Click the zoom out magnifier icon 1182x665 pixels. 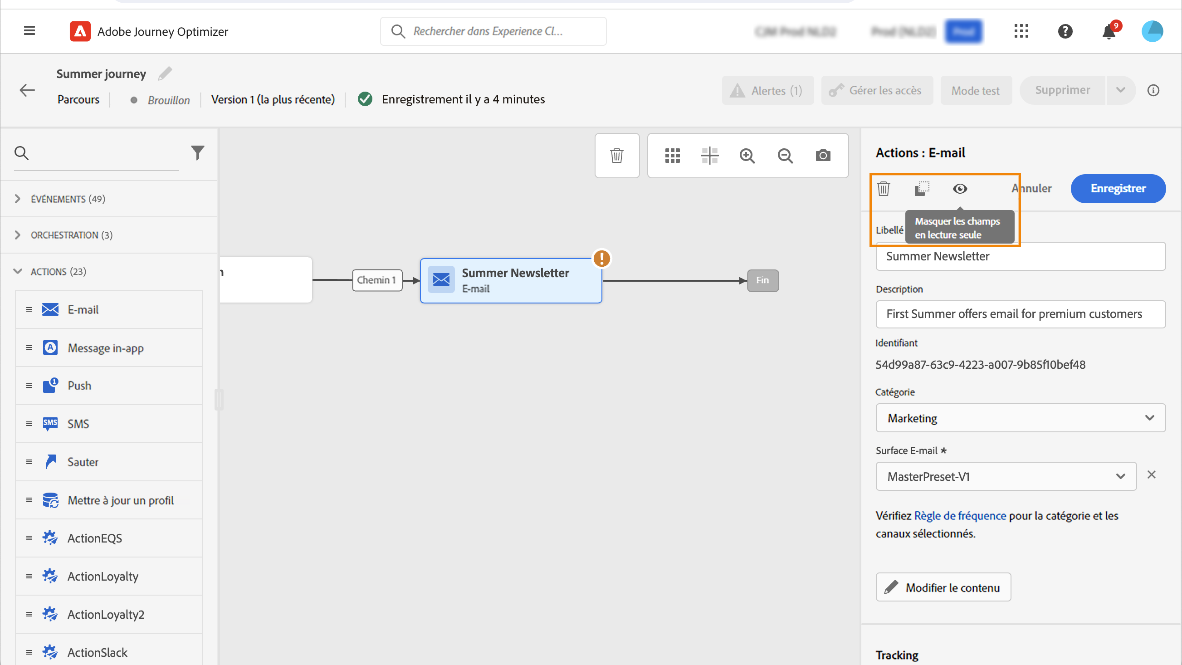[x=785, y=156]
